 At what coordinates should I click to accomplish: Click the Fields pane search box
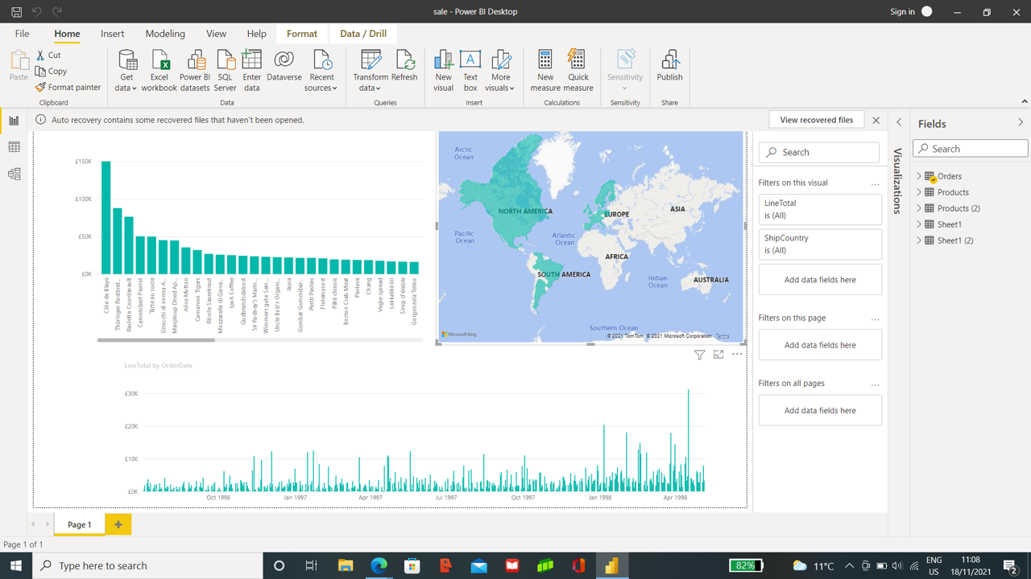coord(971,149)
